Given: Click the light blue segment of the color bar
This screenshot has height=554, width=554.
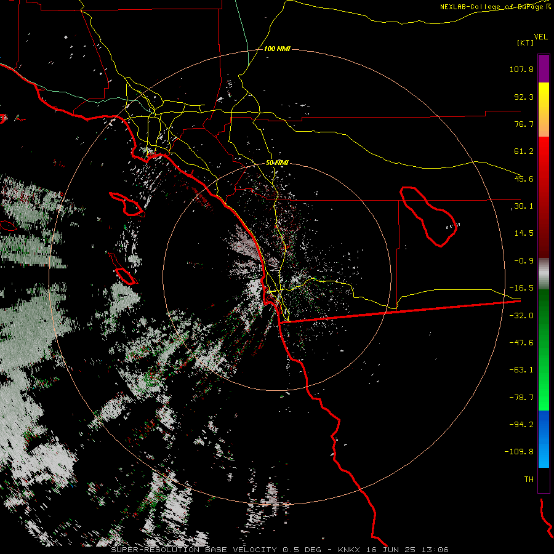Looking at the screenshot, I should (544, 454).
